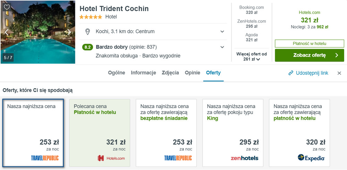This screenshot has height=170, width=347.
Task: Switch to the Ogólne tab
Action: point(116,73)
